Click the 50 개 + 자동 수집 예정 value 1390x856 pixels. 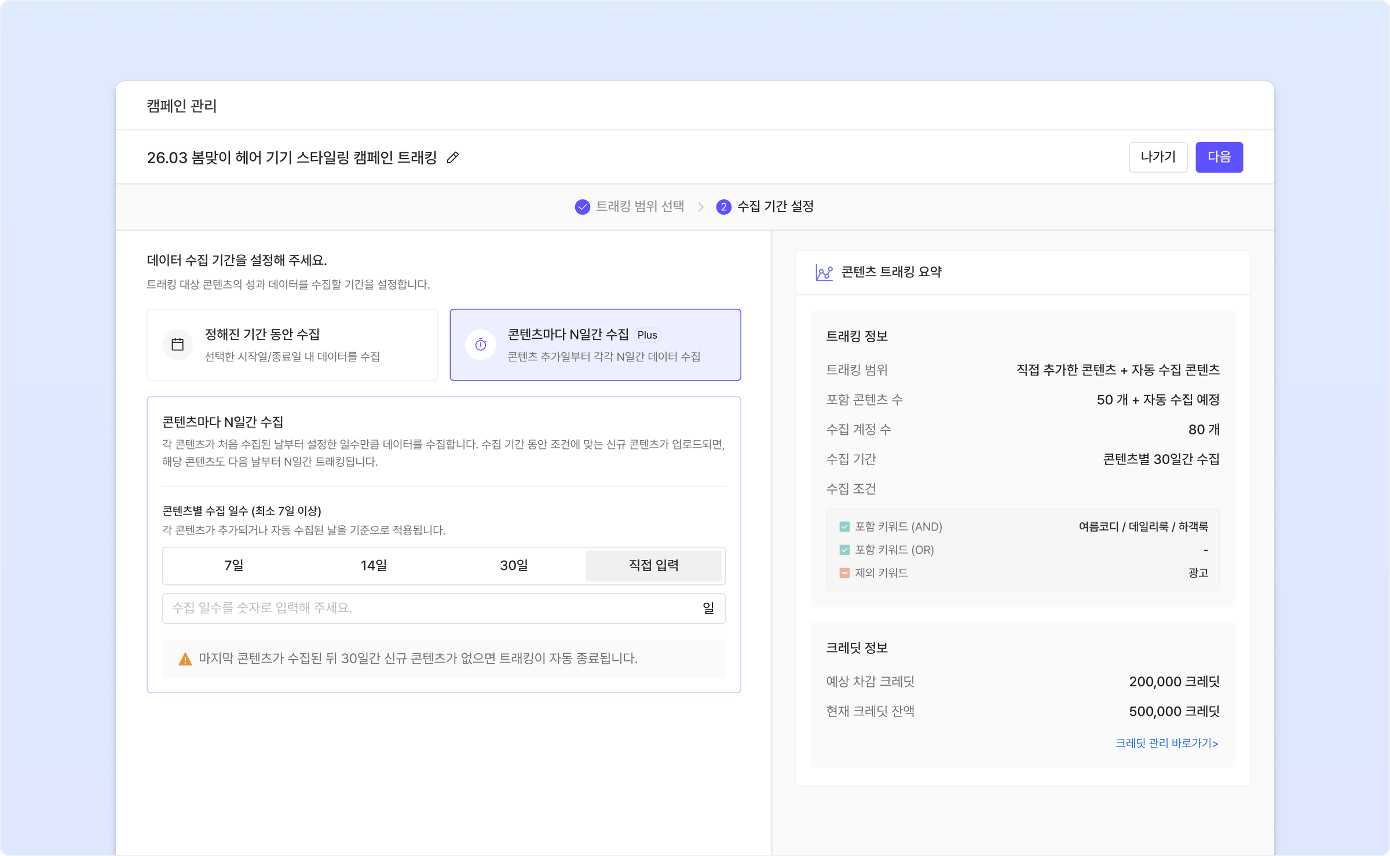1158,400
